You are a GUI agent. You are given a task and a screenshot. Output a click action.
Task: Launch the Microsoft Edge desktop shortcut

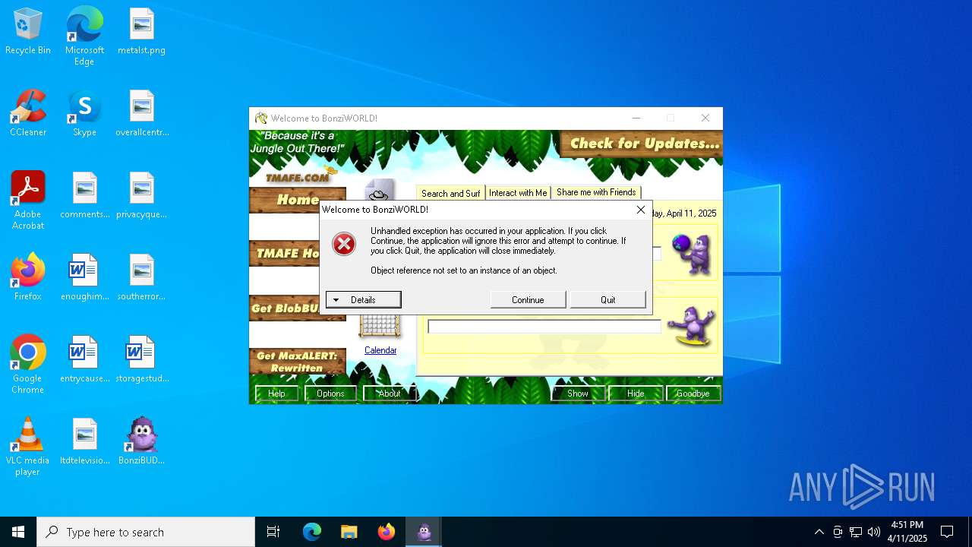coord(84,36)
